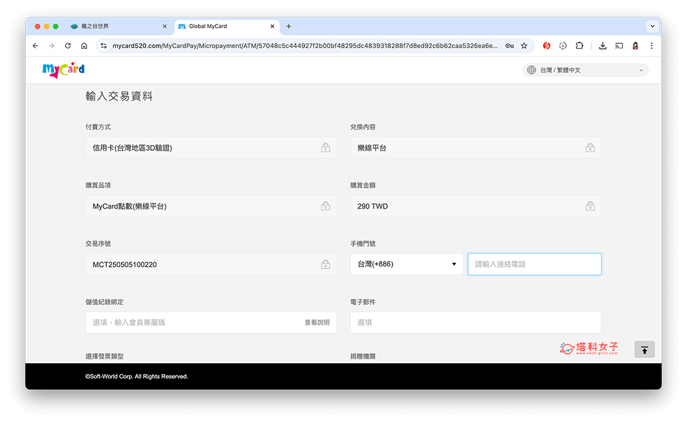Close the Global MyCard tab

[272, 26]
